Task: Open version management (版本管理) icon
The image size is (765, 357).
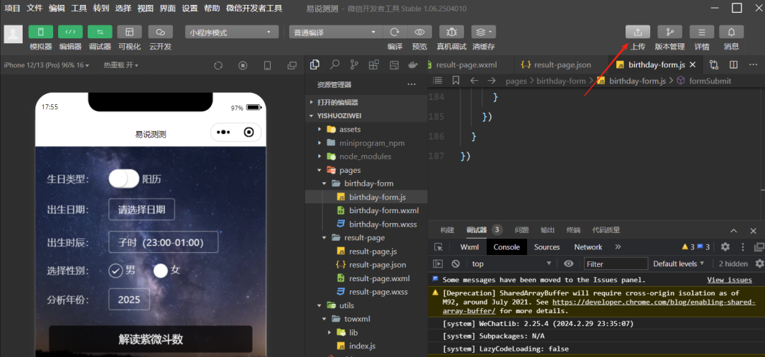Action: (669, 32)
